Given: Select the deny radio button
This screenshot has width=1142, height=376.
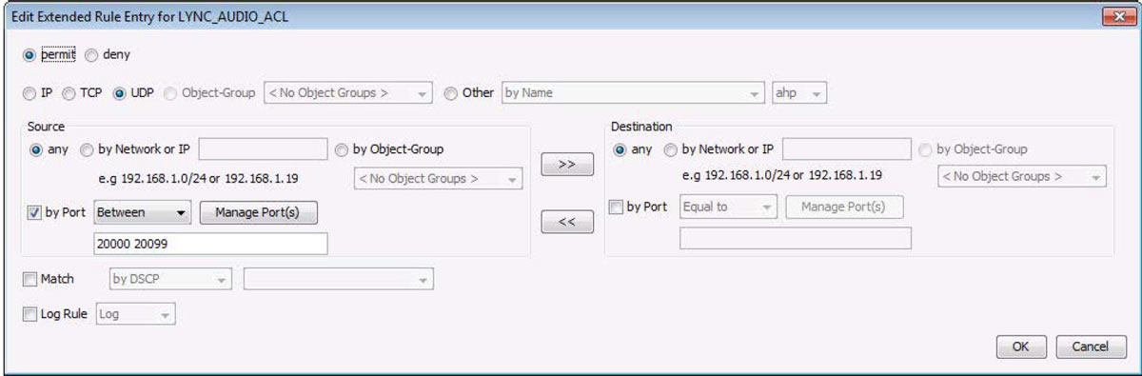Looking at the screenshot, I should click(x=91, y=55).
